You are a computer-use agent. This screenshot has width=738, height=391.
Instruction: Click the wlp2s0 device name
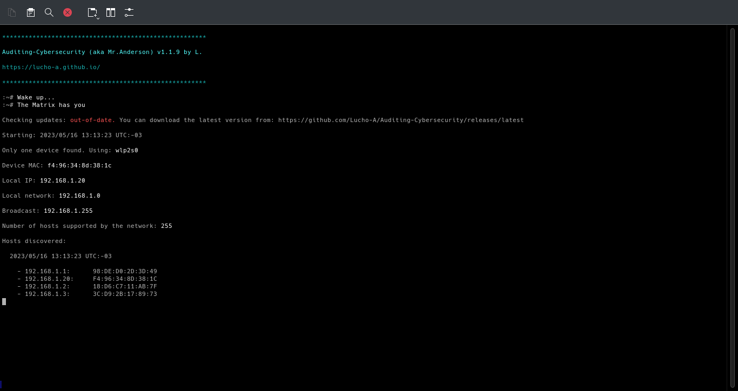pos(126,150)
